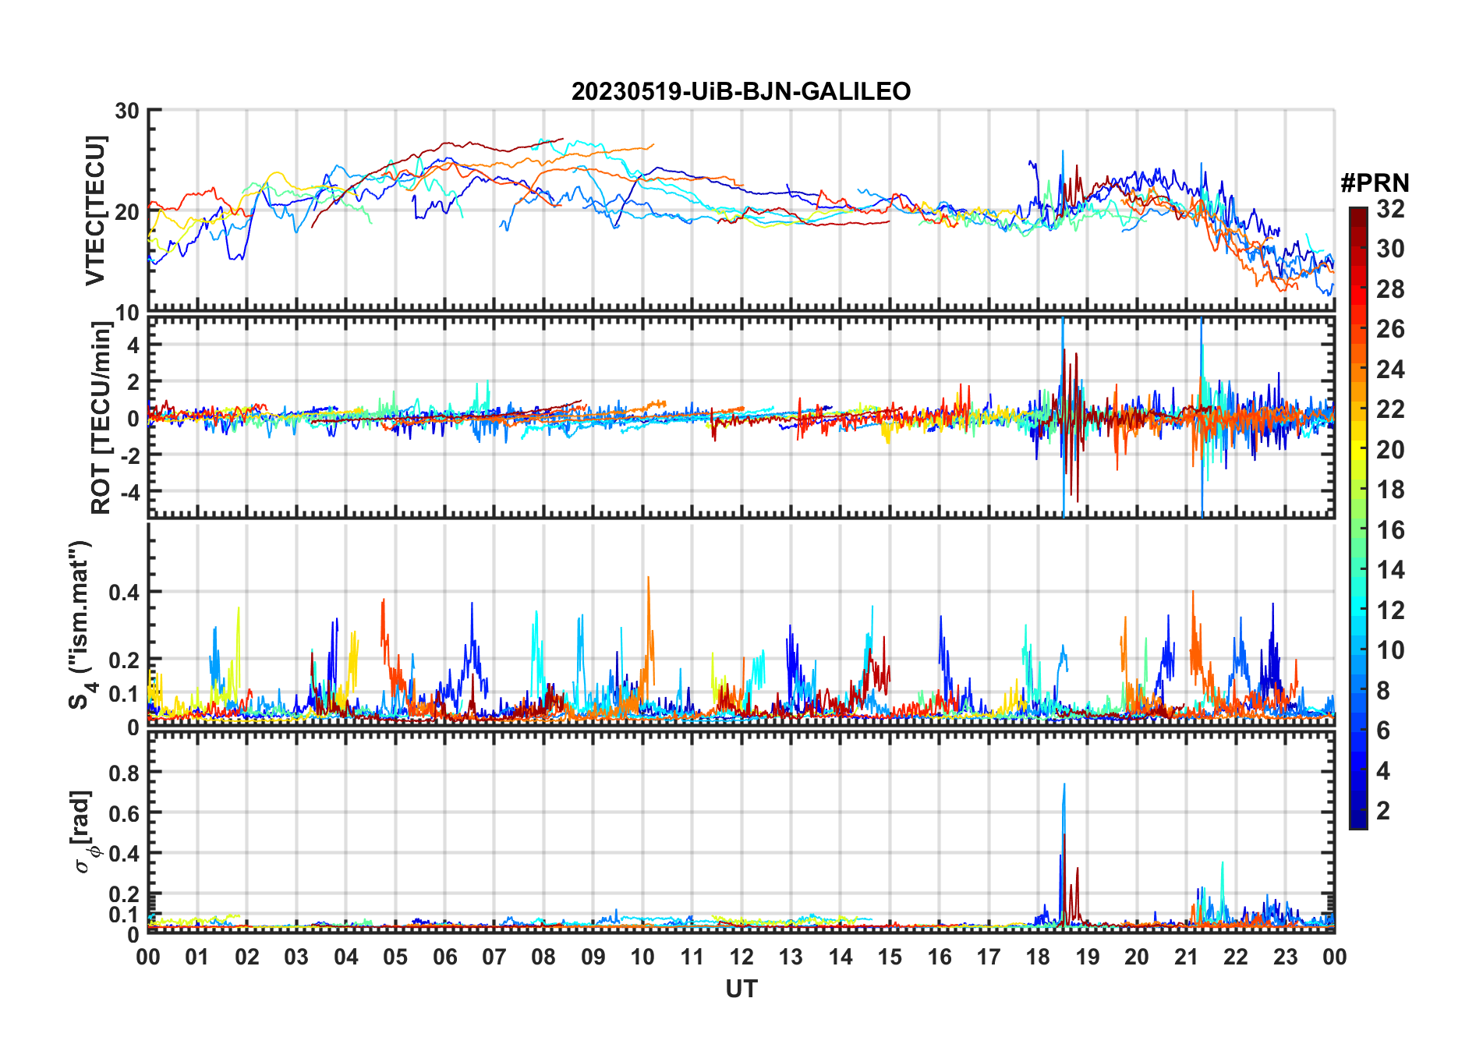
Task: Select sigma-phi axis tick label 0.2
Action: (124, 894)
